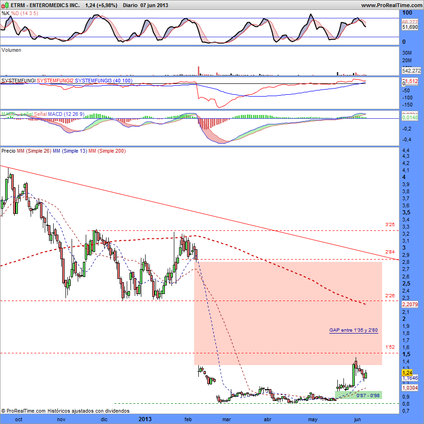
Task: Click the jun label on time axis
Action: point(358,420)
